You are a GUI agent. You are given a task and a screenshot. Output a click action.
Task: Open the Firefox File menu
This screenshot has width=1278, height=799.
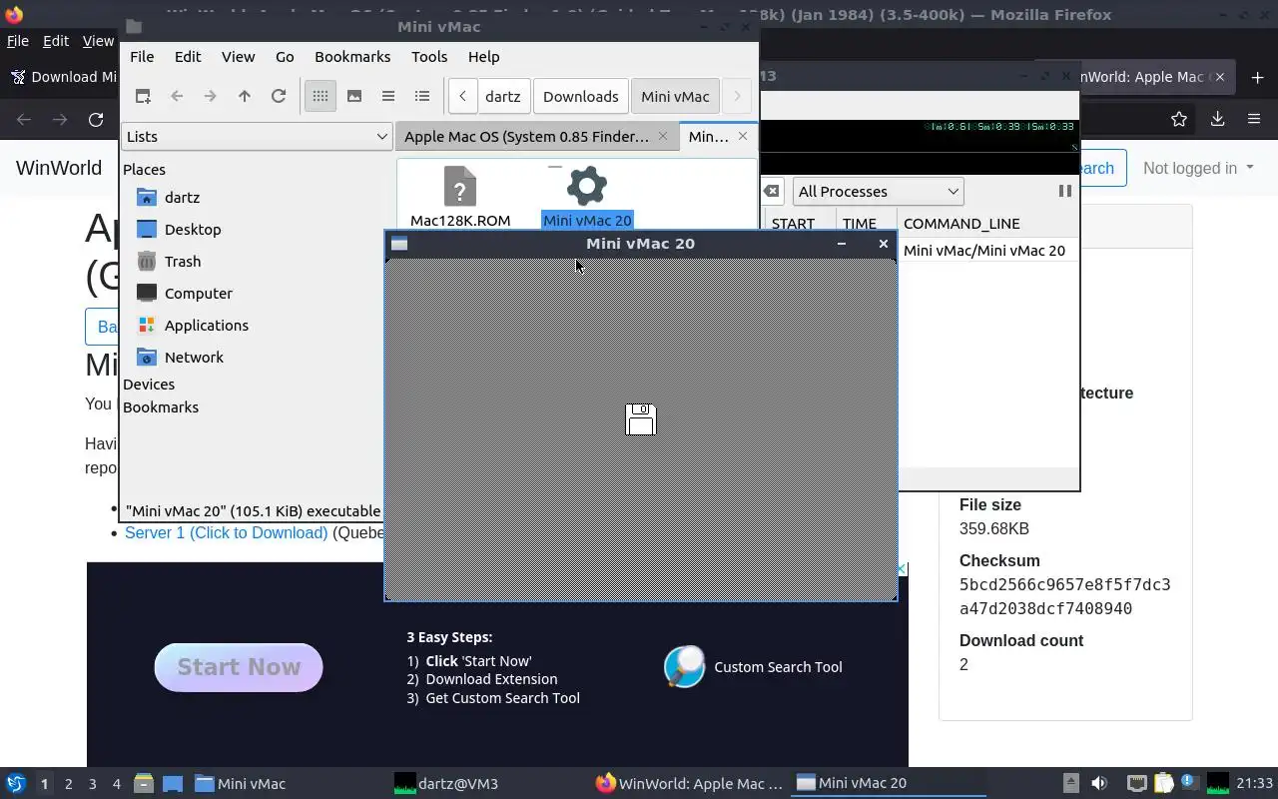(17, 41)
